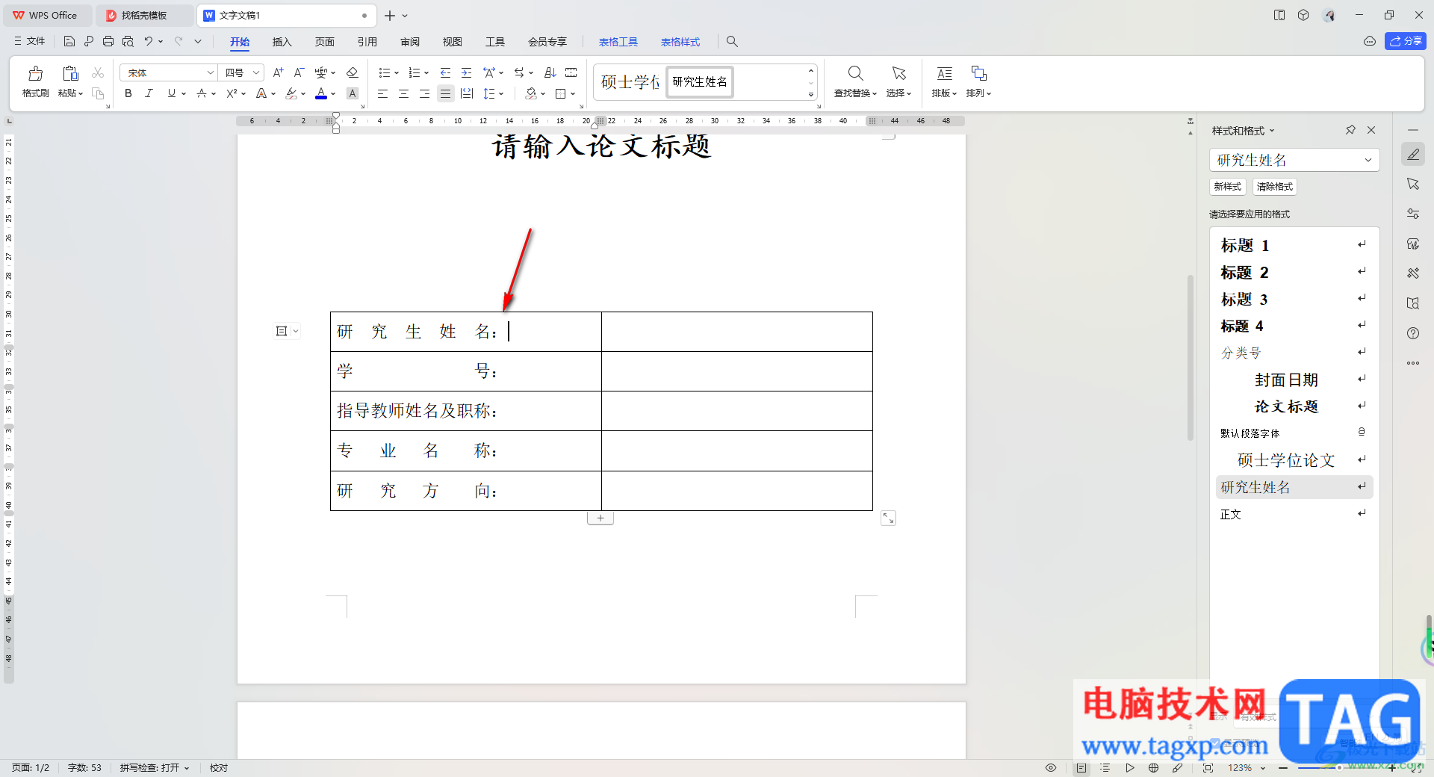
Task: Pin the 样式和格式 panel
Action: (1350, 130)
